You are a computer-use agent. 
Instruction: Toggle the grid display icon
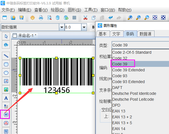point(74,18)
